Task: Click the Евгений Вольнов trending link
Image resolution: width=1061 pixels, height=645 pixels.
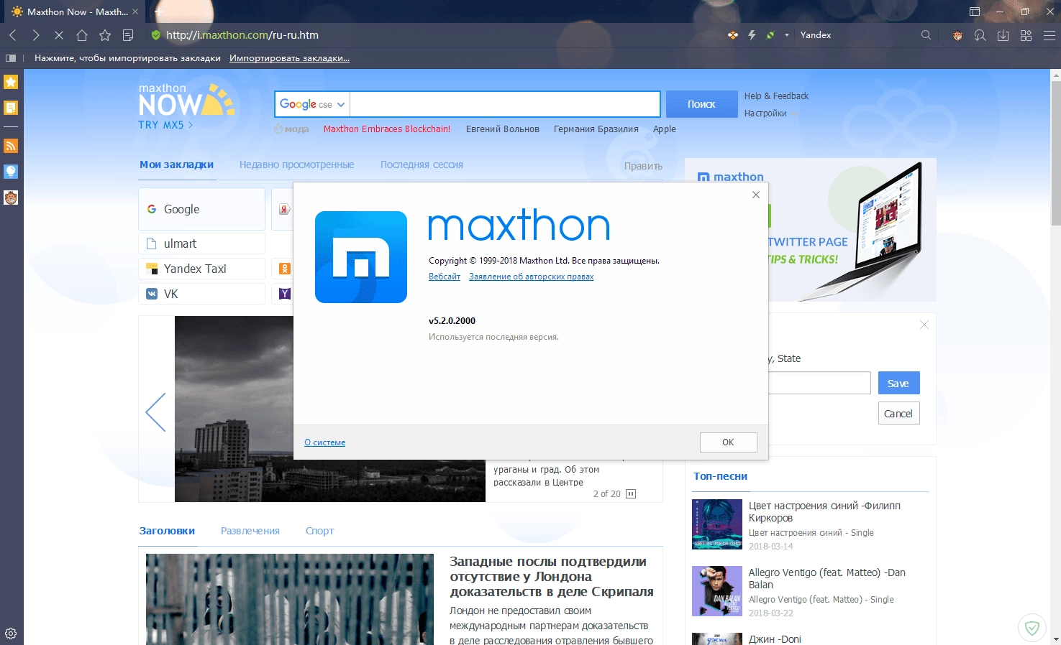Action: 503,129
